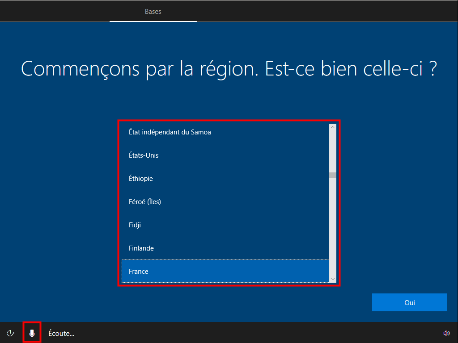
Task: Open the volume speaker icon
Action: (446, 333)
